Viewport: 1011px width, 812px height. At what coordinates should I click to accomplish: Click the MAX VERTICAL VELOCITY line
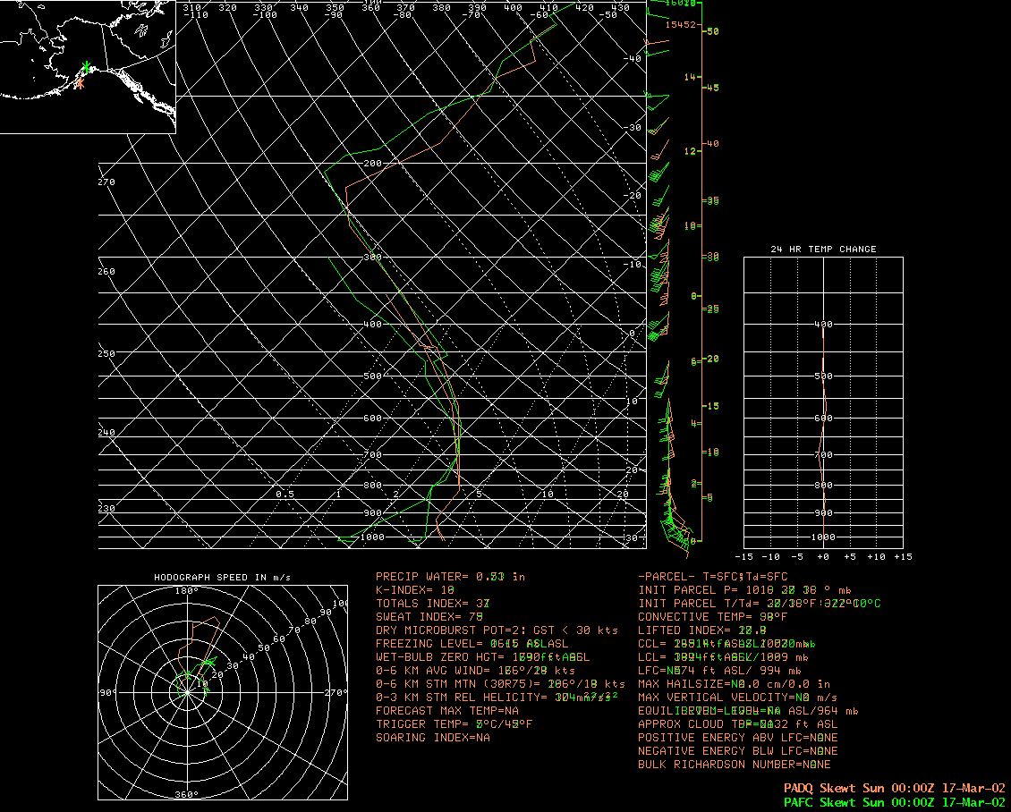pyautogui.click(x=737, y=698)
